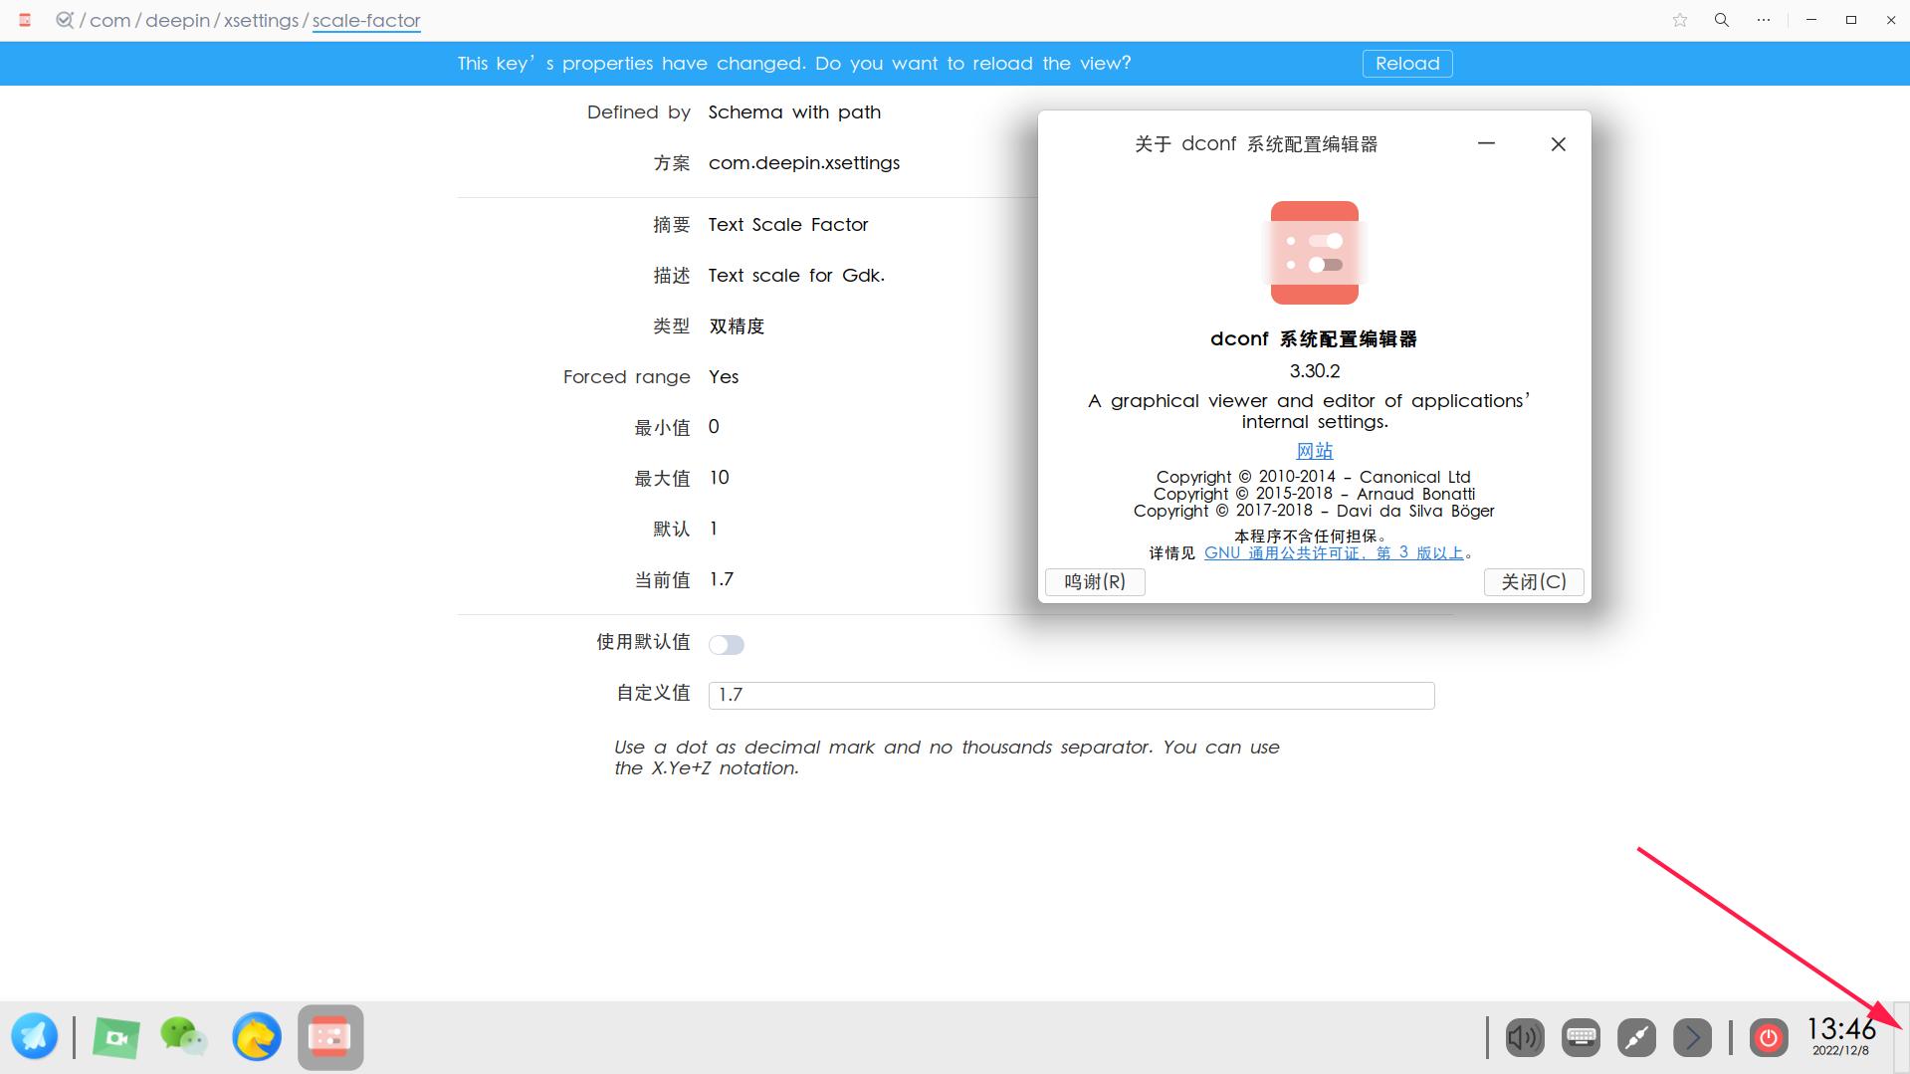
Task: Open the deepin launcher icon
Action: click(x=36, y=1036)
